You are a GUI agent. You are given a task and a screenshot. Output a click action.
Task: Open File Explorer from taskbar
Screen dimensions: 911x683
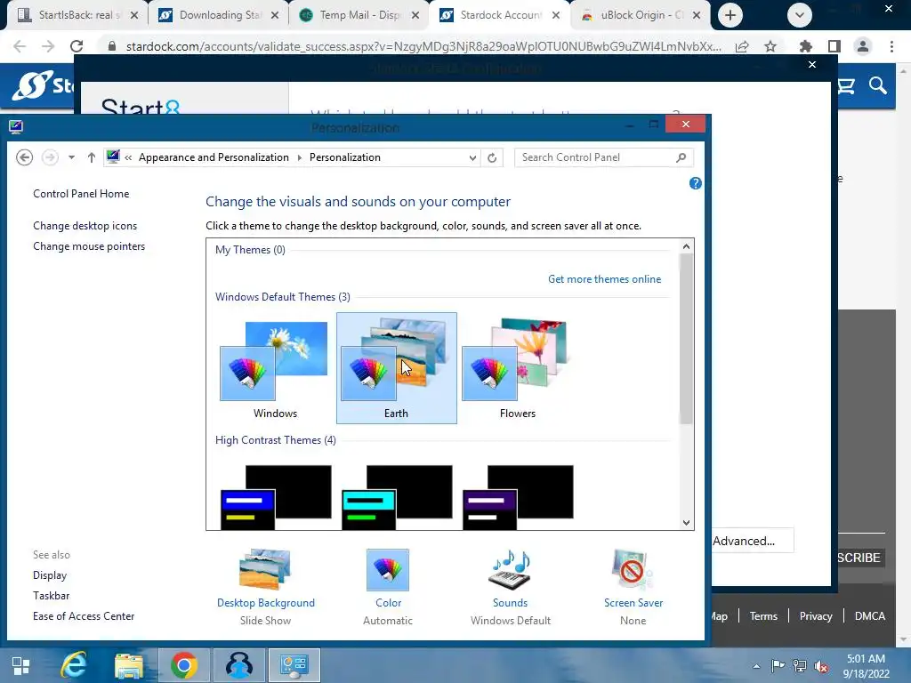[x=128, y=665]
